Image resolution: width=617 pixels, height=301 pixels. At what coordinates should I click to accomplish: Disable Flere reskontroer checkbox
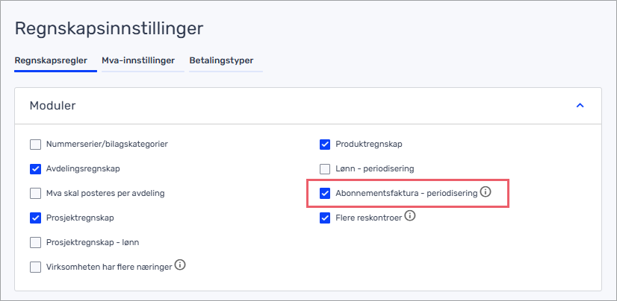pos(325,218)
